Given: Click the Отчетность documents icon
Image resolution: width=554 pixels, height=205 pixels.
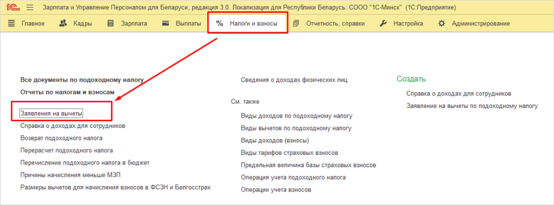Looking at the screenshot, I should 296,24.
